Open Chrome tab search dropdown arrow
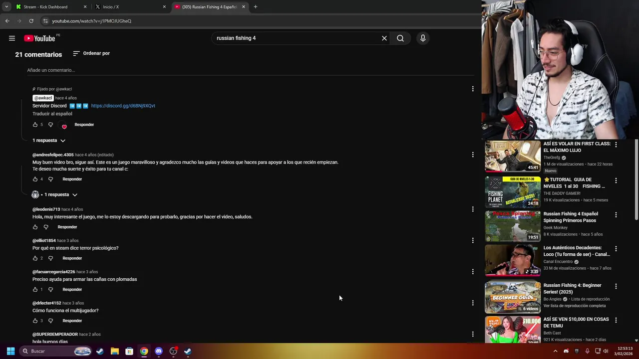 [6, 7]
